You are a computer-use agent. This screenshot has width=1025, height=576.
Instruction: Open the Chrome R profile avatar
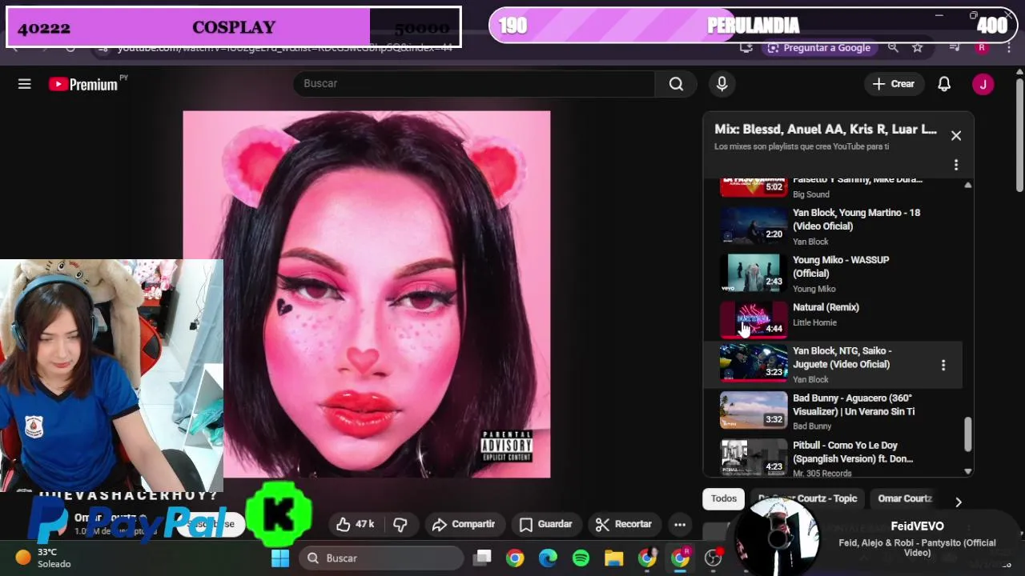click(982, 48)
